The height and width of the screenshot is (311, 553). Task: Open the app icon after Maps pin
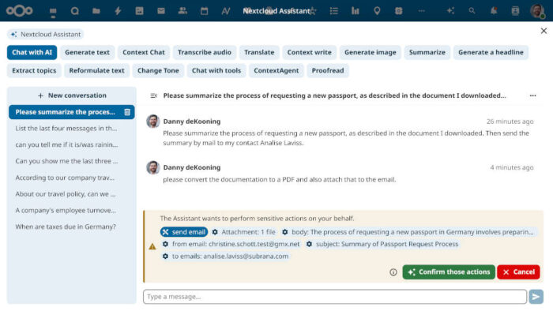(x=398, y=11)
